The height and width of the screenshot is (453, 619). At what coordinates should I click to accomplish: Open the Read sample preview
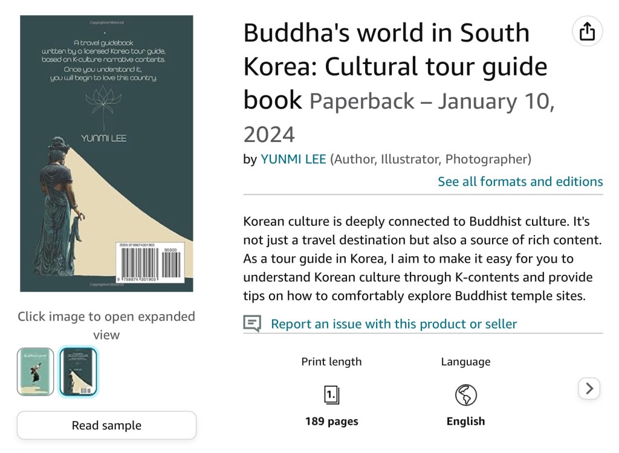pyautogui.click(x=106, y=425)
